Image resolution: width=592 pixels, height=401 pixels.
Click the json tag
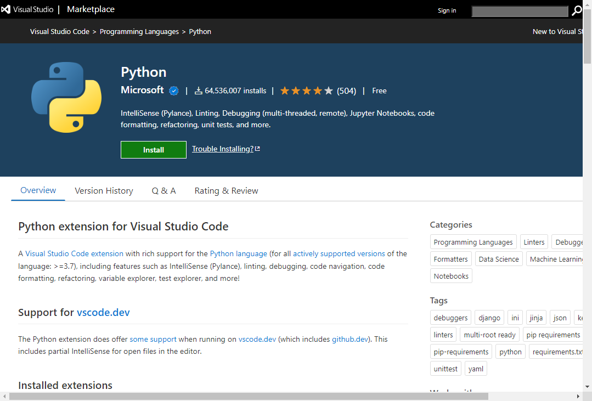560,318
